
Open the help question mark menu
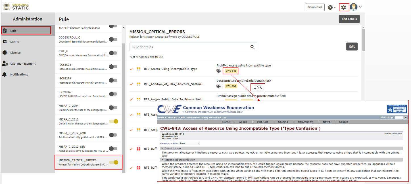[x=330, y=8]
